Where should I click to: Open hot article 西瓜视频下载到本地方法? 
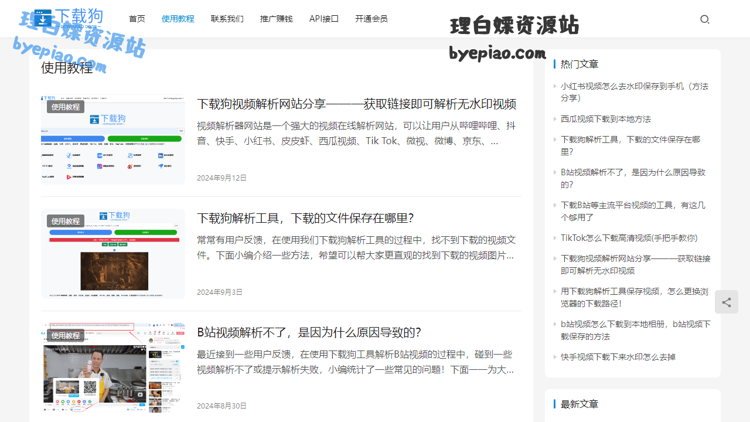[606, 119]
